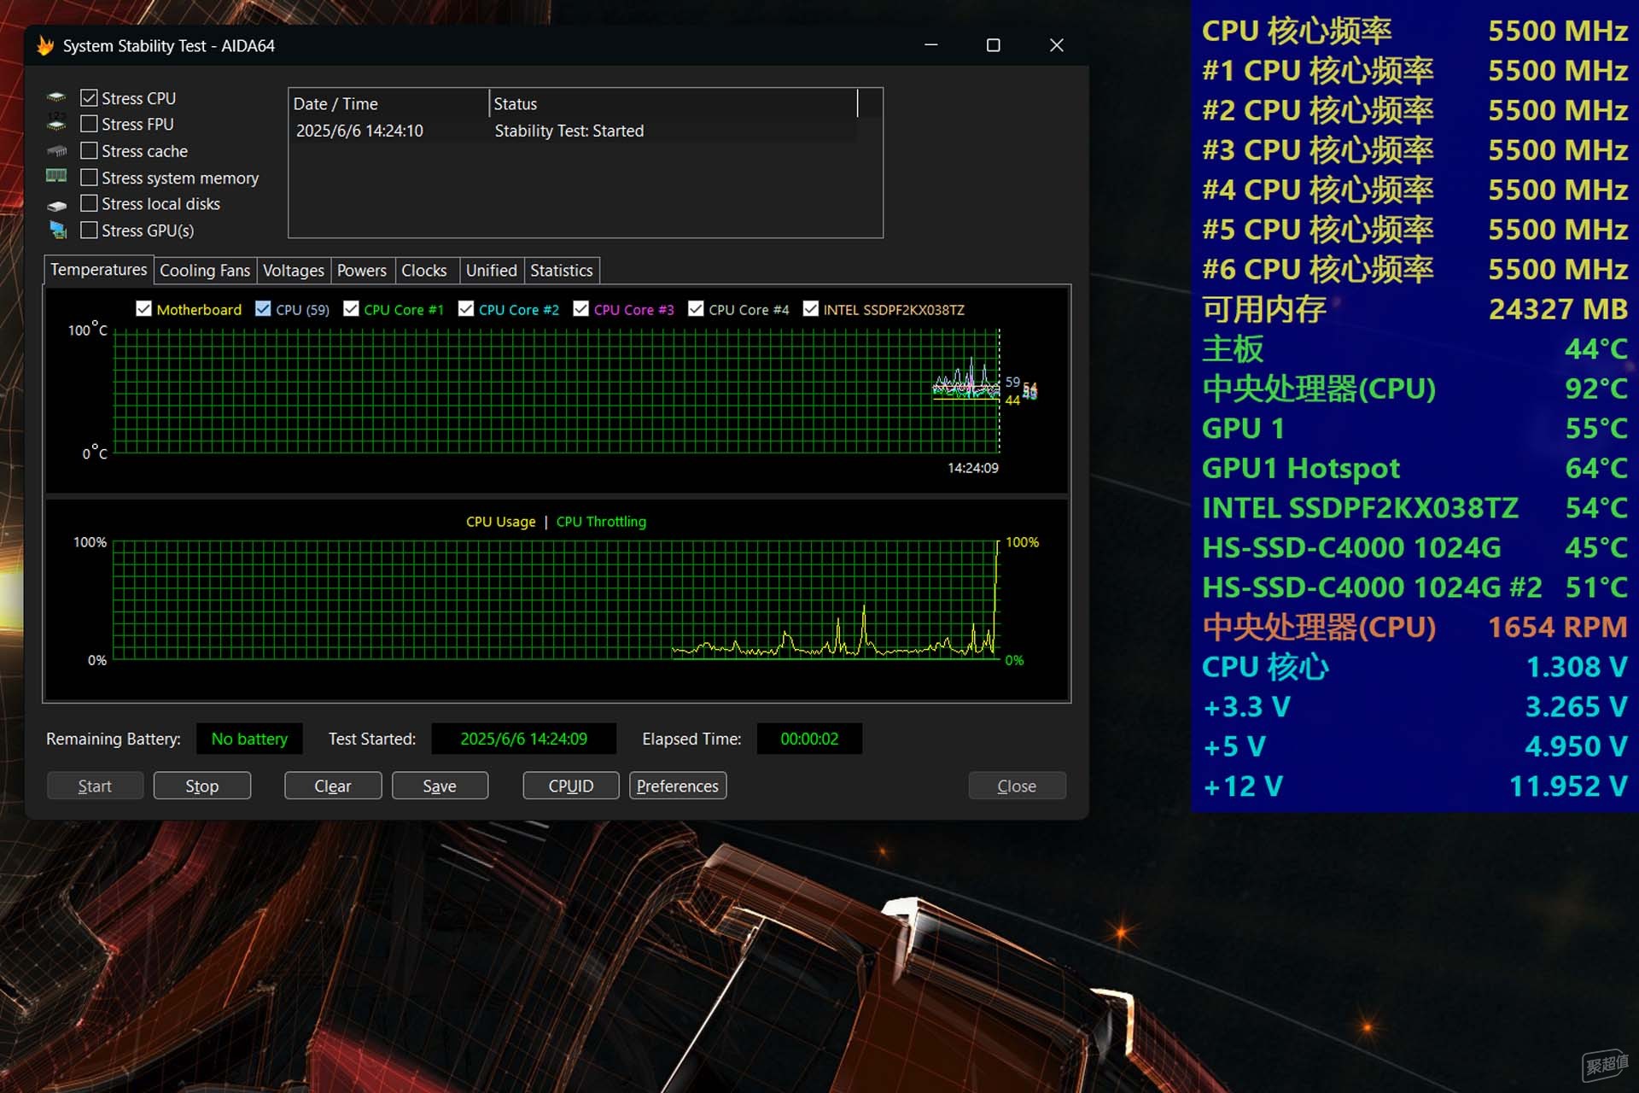Select the 'Stability Test: Started' log entry

tap(569, 131)
